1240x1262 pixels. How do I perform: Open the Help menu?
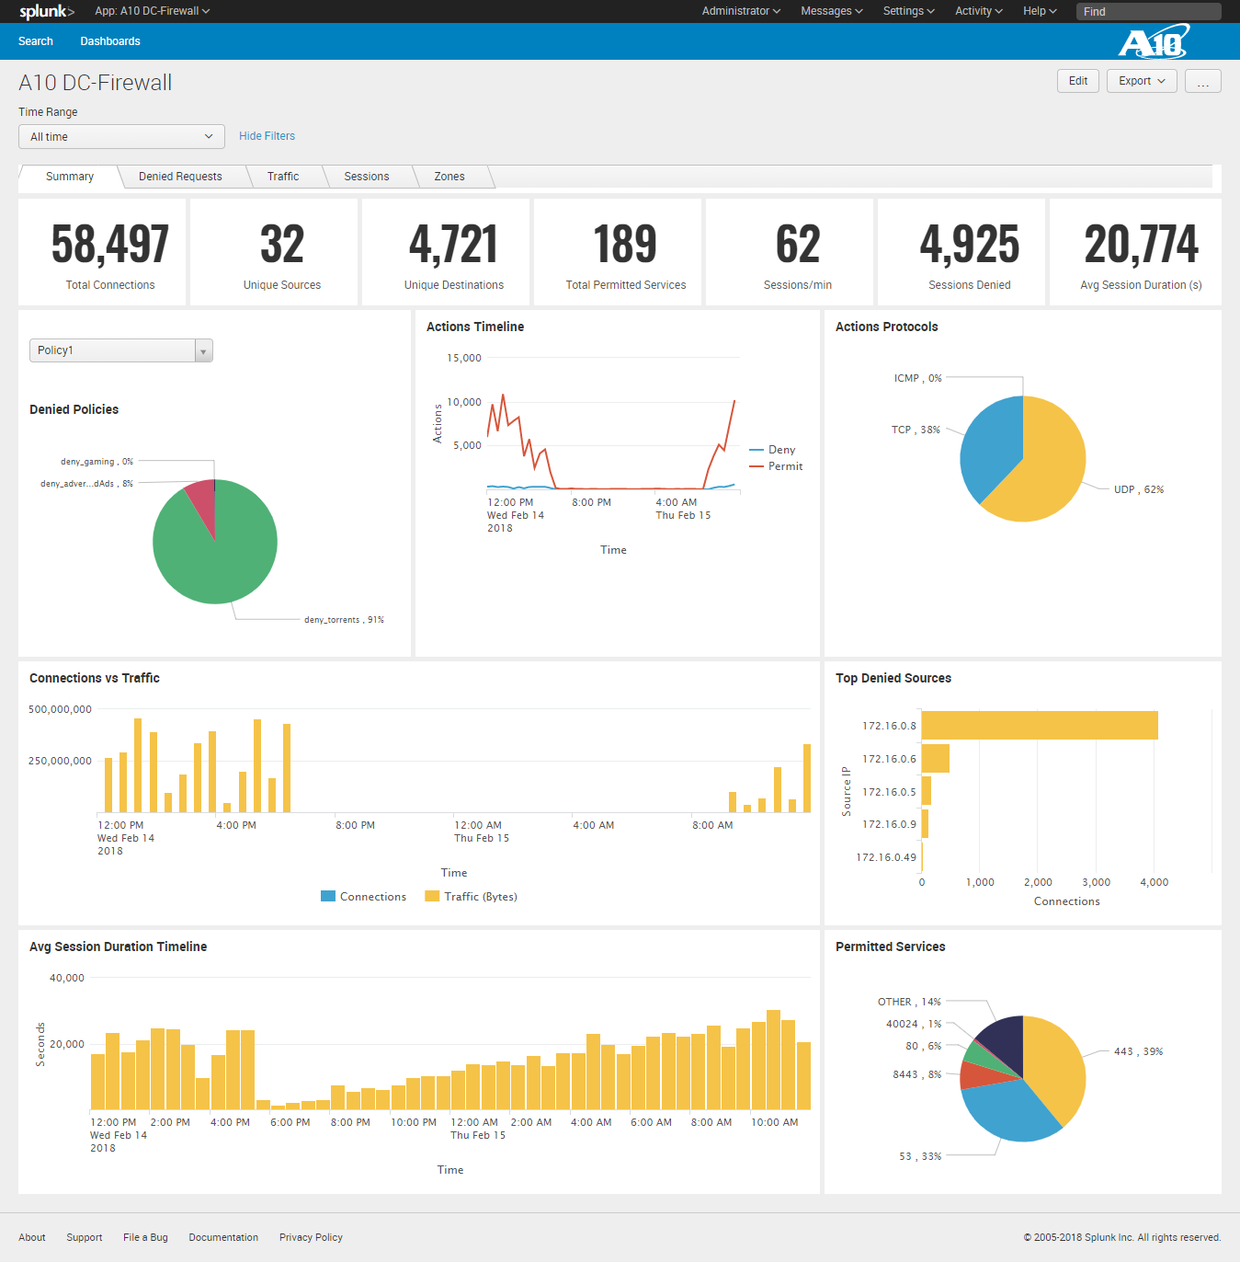[x=1040, y=11]
